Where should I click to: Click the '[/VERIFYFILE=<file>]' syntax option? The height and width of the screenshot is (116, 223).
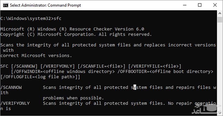pos(155,66)
